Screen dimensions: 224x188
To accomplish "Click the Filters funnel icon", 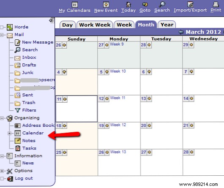I will pyautogui.click(x=18, y=110).
